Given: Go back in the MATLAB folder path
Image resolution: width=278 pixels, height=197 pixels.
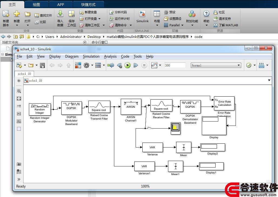Looking at the screenshot, I should (x=3, y=37).
